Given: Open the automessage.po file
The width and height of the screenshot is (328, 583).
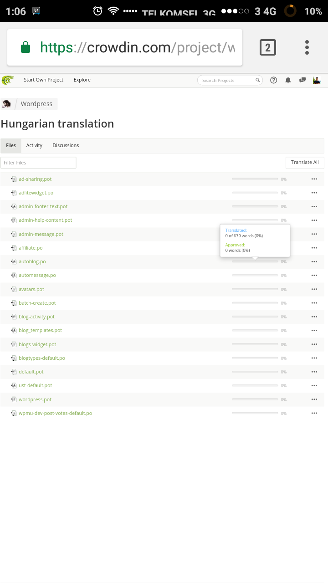Looking at the screenshot, I should pyautogui.click(x=37, y=275).
